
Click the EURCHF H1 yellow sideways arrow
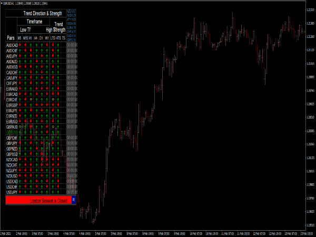coord(31,100)
